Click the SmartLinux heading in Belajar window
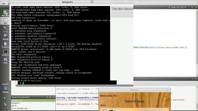Screen dimensions: 198x111 [x=134, y=101]
